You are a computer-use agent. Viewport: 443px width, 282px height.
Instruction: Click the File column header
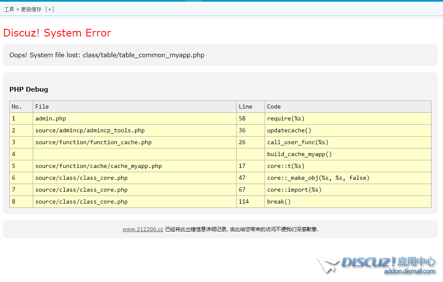[42, 106]
